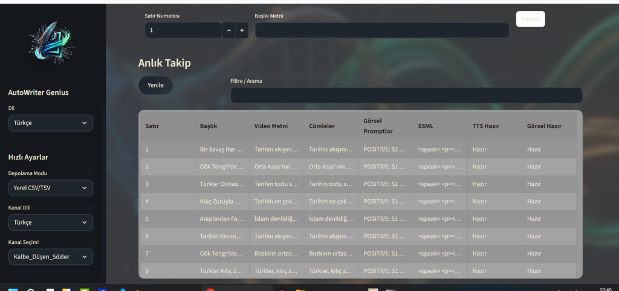
Task: Decrease Satır Numarası with minus button
Action: [228, 30]
